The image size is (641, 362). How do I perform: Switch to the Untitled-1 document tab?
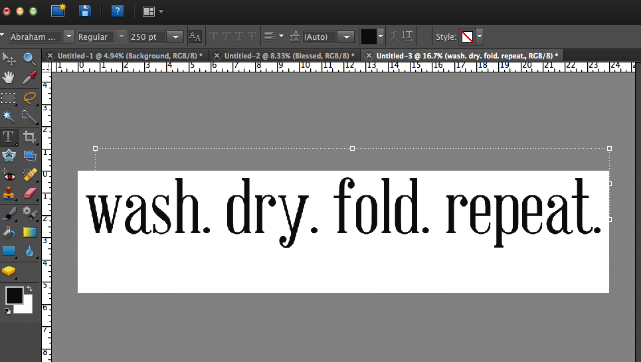point(130,56)
